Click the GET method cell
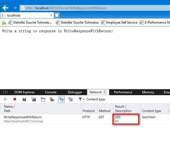Viewport: 170px width, 144px height. point(101,117)
